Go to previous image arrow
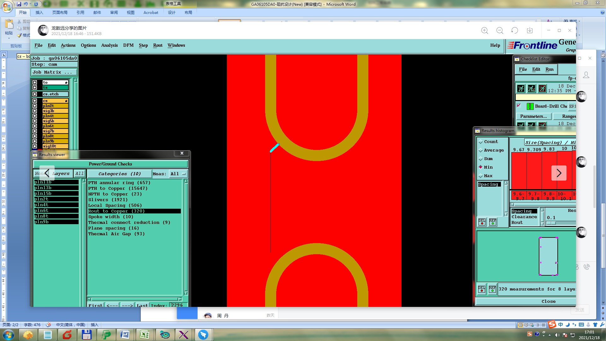Viewport: 606px width, 341px height. click(47, 173)
